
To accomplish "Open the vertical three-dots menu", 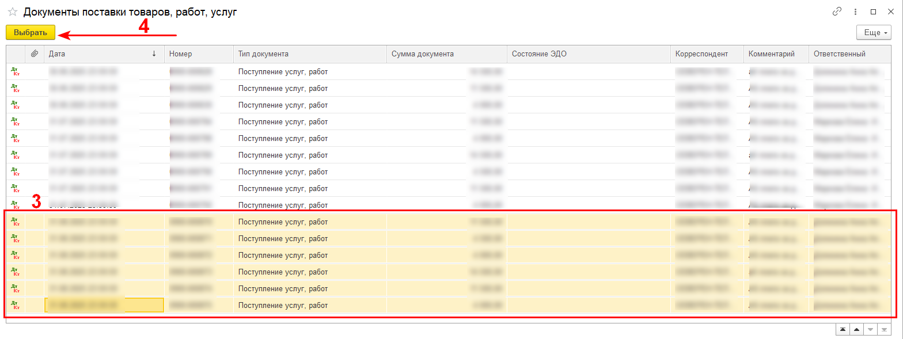I will (855, 12).
